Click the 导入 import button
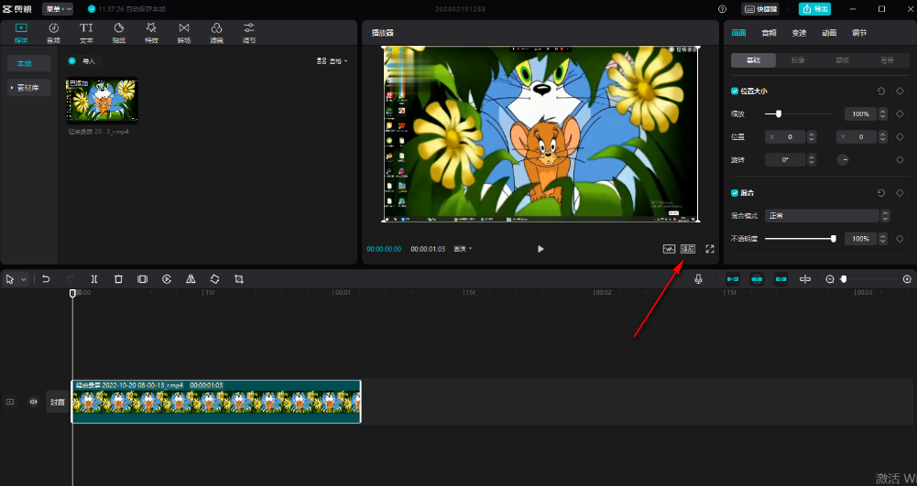This screenshot has width=917, height=486. [82, 61]
